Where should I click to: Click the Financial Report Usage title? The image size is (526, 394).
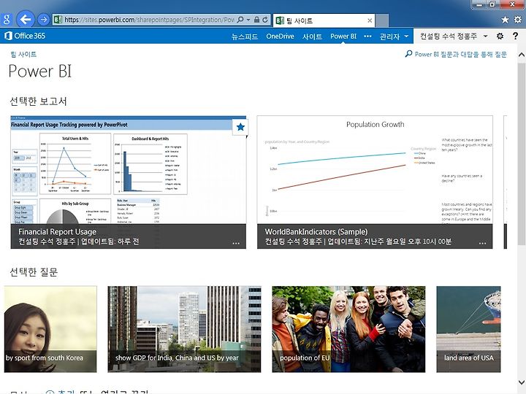pos(57,231)
